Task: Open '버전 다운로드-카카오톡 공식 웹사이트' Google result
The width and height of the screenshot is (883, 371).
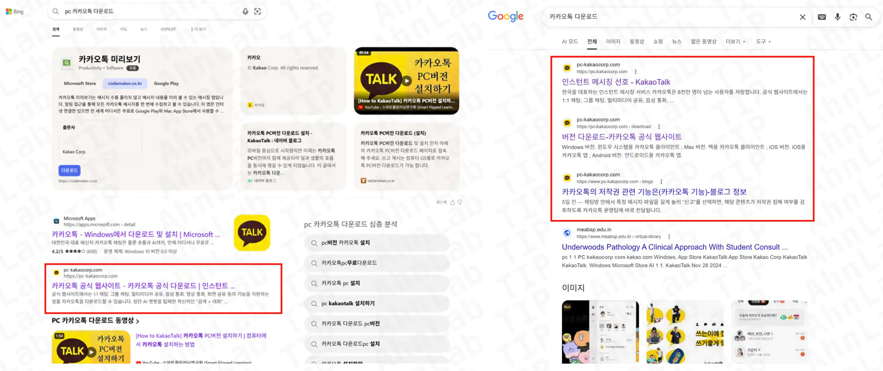Action: [622, 137]
